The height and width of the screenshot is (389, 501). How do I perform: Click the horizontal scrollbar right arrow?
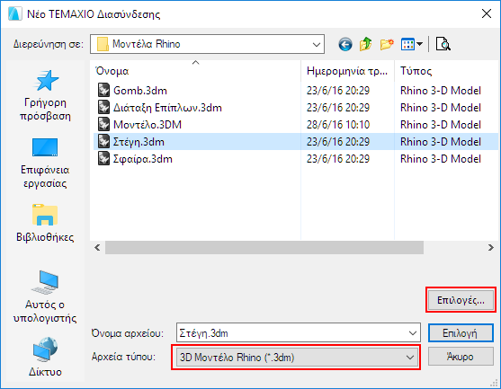[x=491, y=248]
